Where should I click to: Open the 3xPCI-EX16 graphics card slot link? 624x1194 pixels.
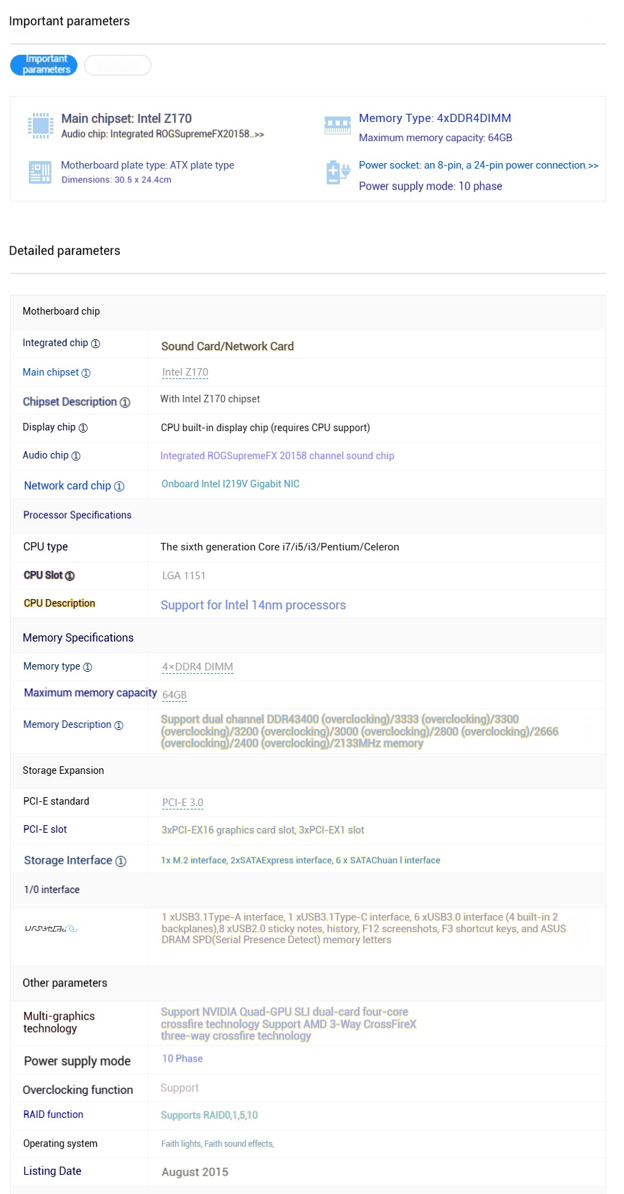tap(263, 830)
